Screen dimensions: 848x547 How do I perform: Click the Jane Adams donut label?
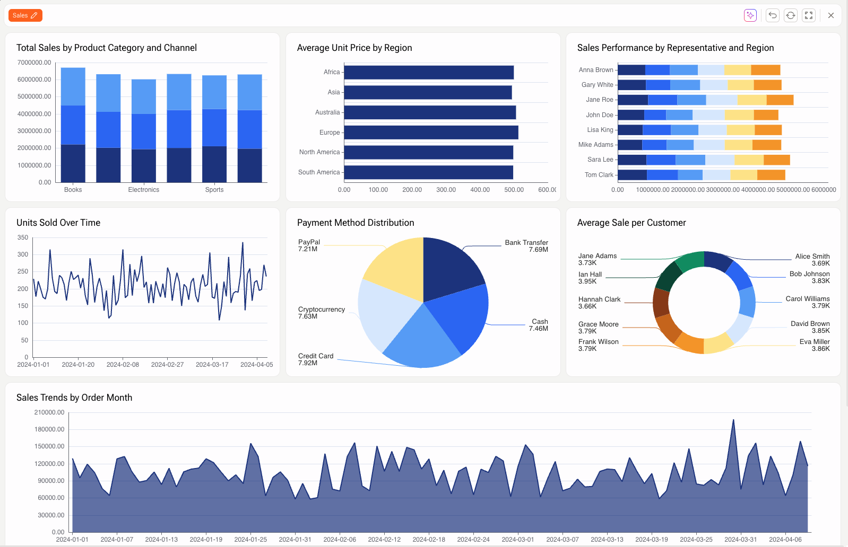(597, 259)
